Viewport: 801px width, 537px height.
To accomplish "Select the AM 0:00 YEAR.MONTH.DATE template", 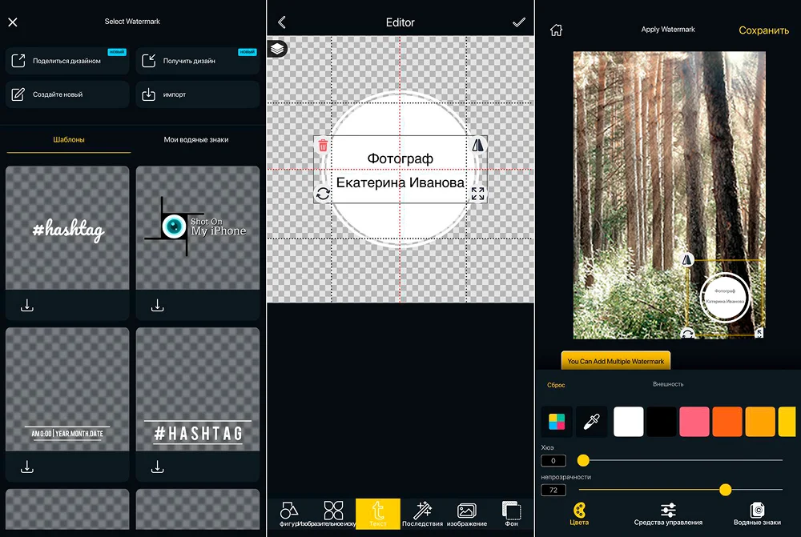I will click(x=67, y=390).
